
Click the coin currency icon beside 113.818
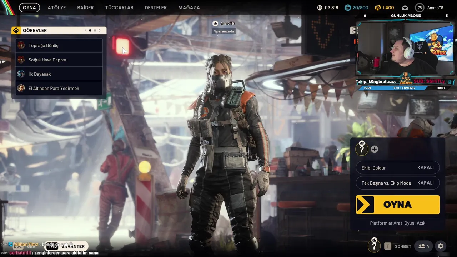[320, 7]
